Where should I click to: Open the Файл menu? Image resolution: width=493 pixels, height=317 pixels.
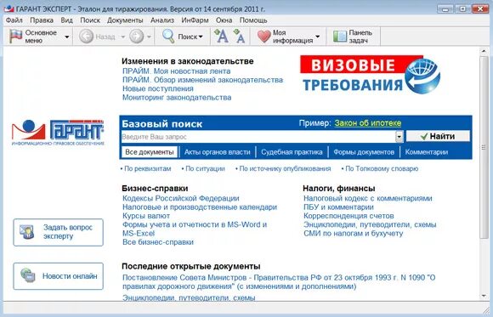(14, 20)
